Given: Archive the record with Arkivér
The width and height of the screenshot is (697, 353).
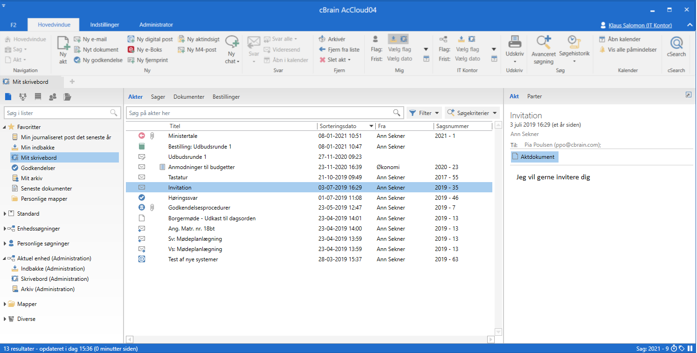Looking at the screenshot, I should pos(332,39).
